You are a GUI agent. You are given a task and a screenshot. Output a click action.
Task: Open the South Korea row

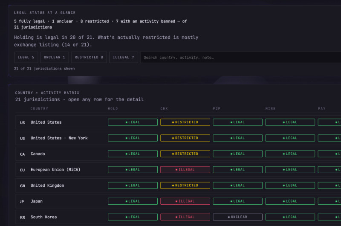coord(178,217)
